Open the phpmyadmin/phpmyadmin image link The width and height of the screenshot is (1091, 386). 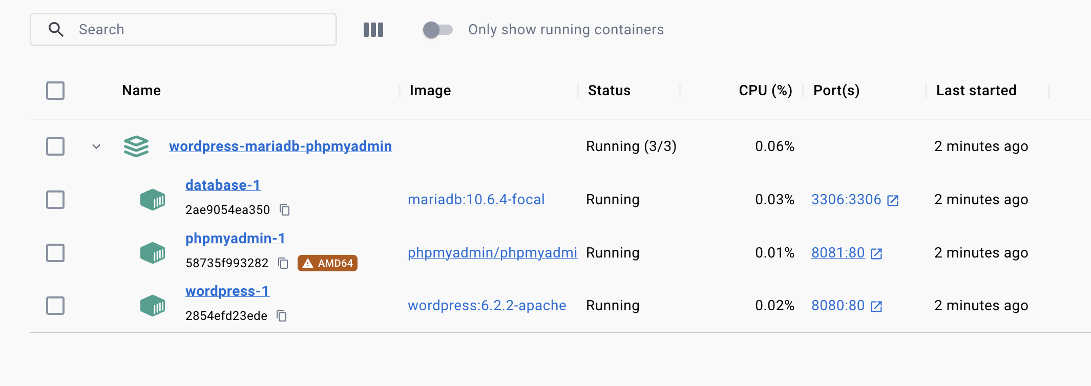coord(493,253)
